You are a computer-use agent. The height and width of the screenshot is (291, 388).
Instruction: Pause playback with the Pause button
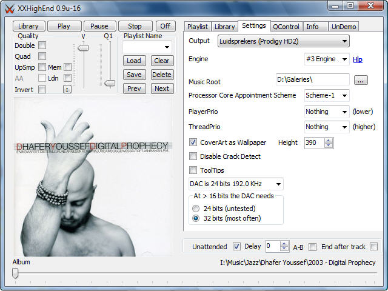point(99,26)
